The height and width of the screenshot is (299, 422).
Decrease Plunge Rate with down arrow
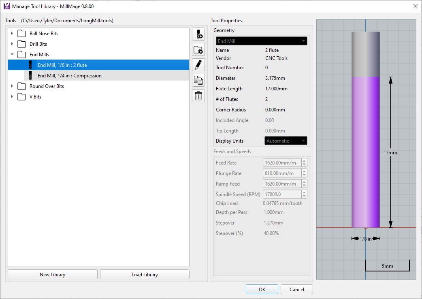click(304, 175)
